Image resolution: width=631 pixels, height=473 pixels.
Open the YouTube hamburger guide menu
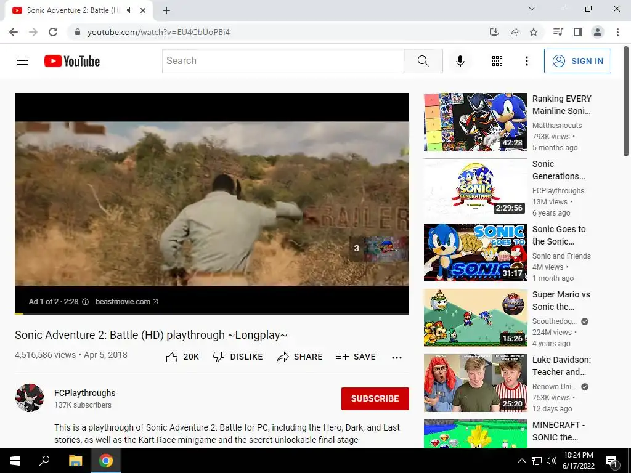22,61
